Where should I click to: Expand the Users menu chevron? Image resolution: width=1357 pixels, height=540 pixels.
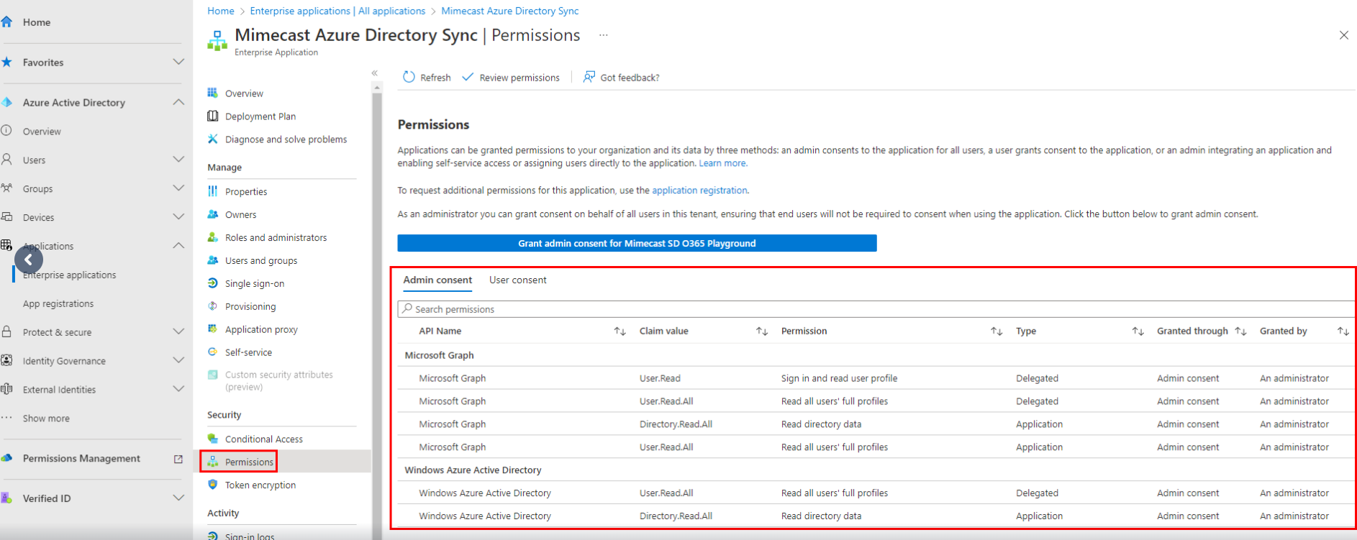pyautogui.click(x=178, y=160)
